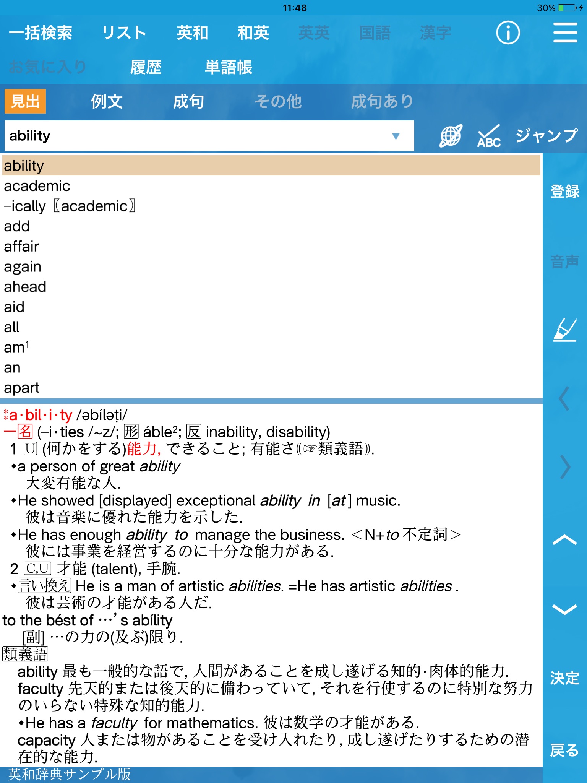
Task: Tap the ABC spell check icon
Action: coord(489,136)
